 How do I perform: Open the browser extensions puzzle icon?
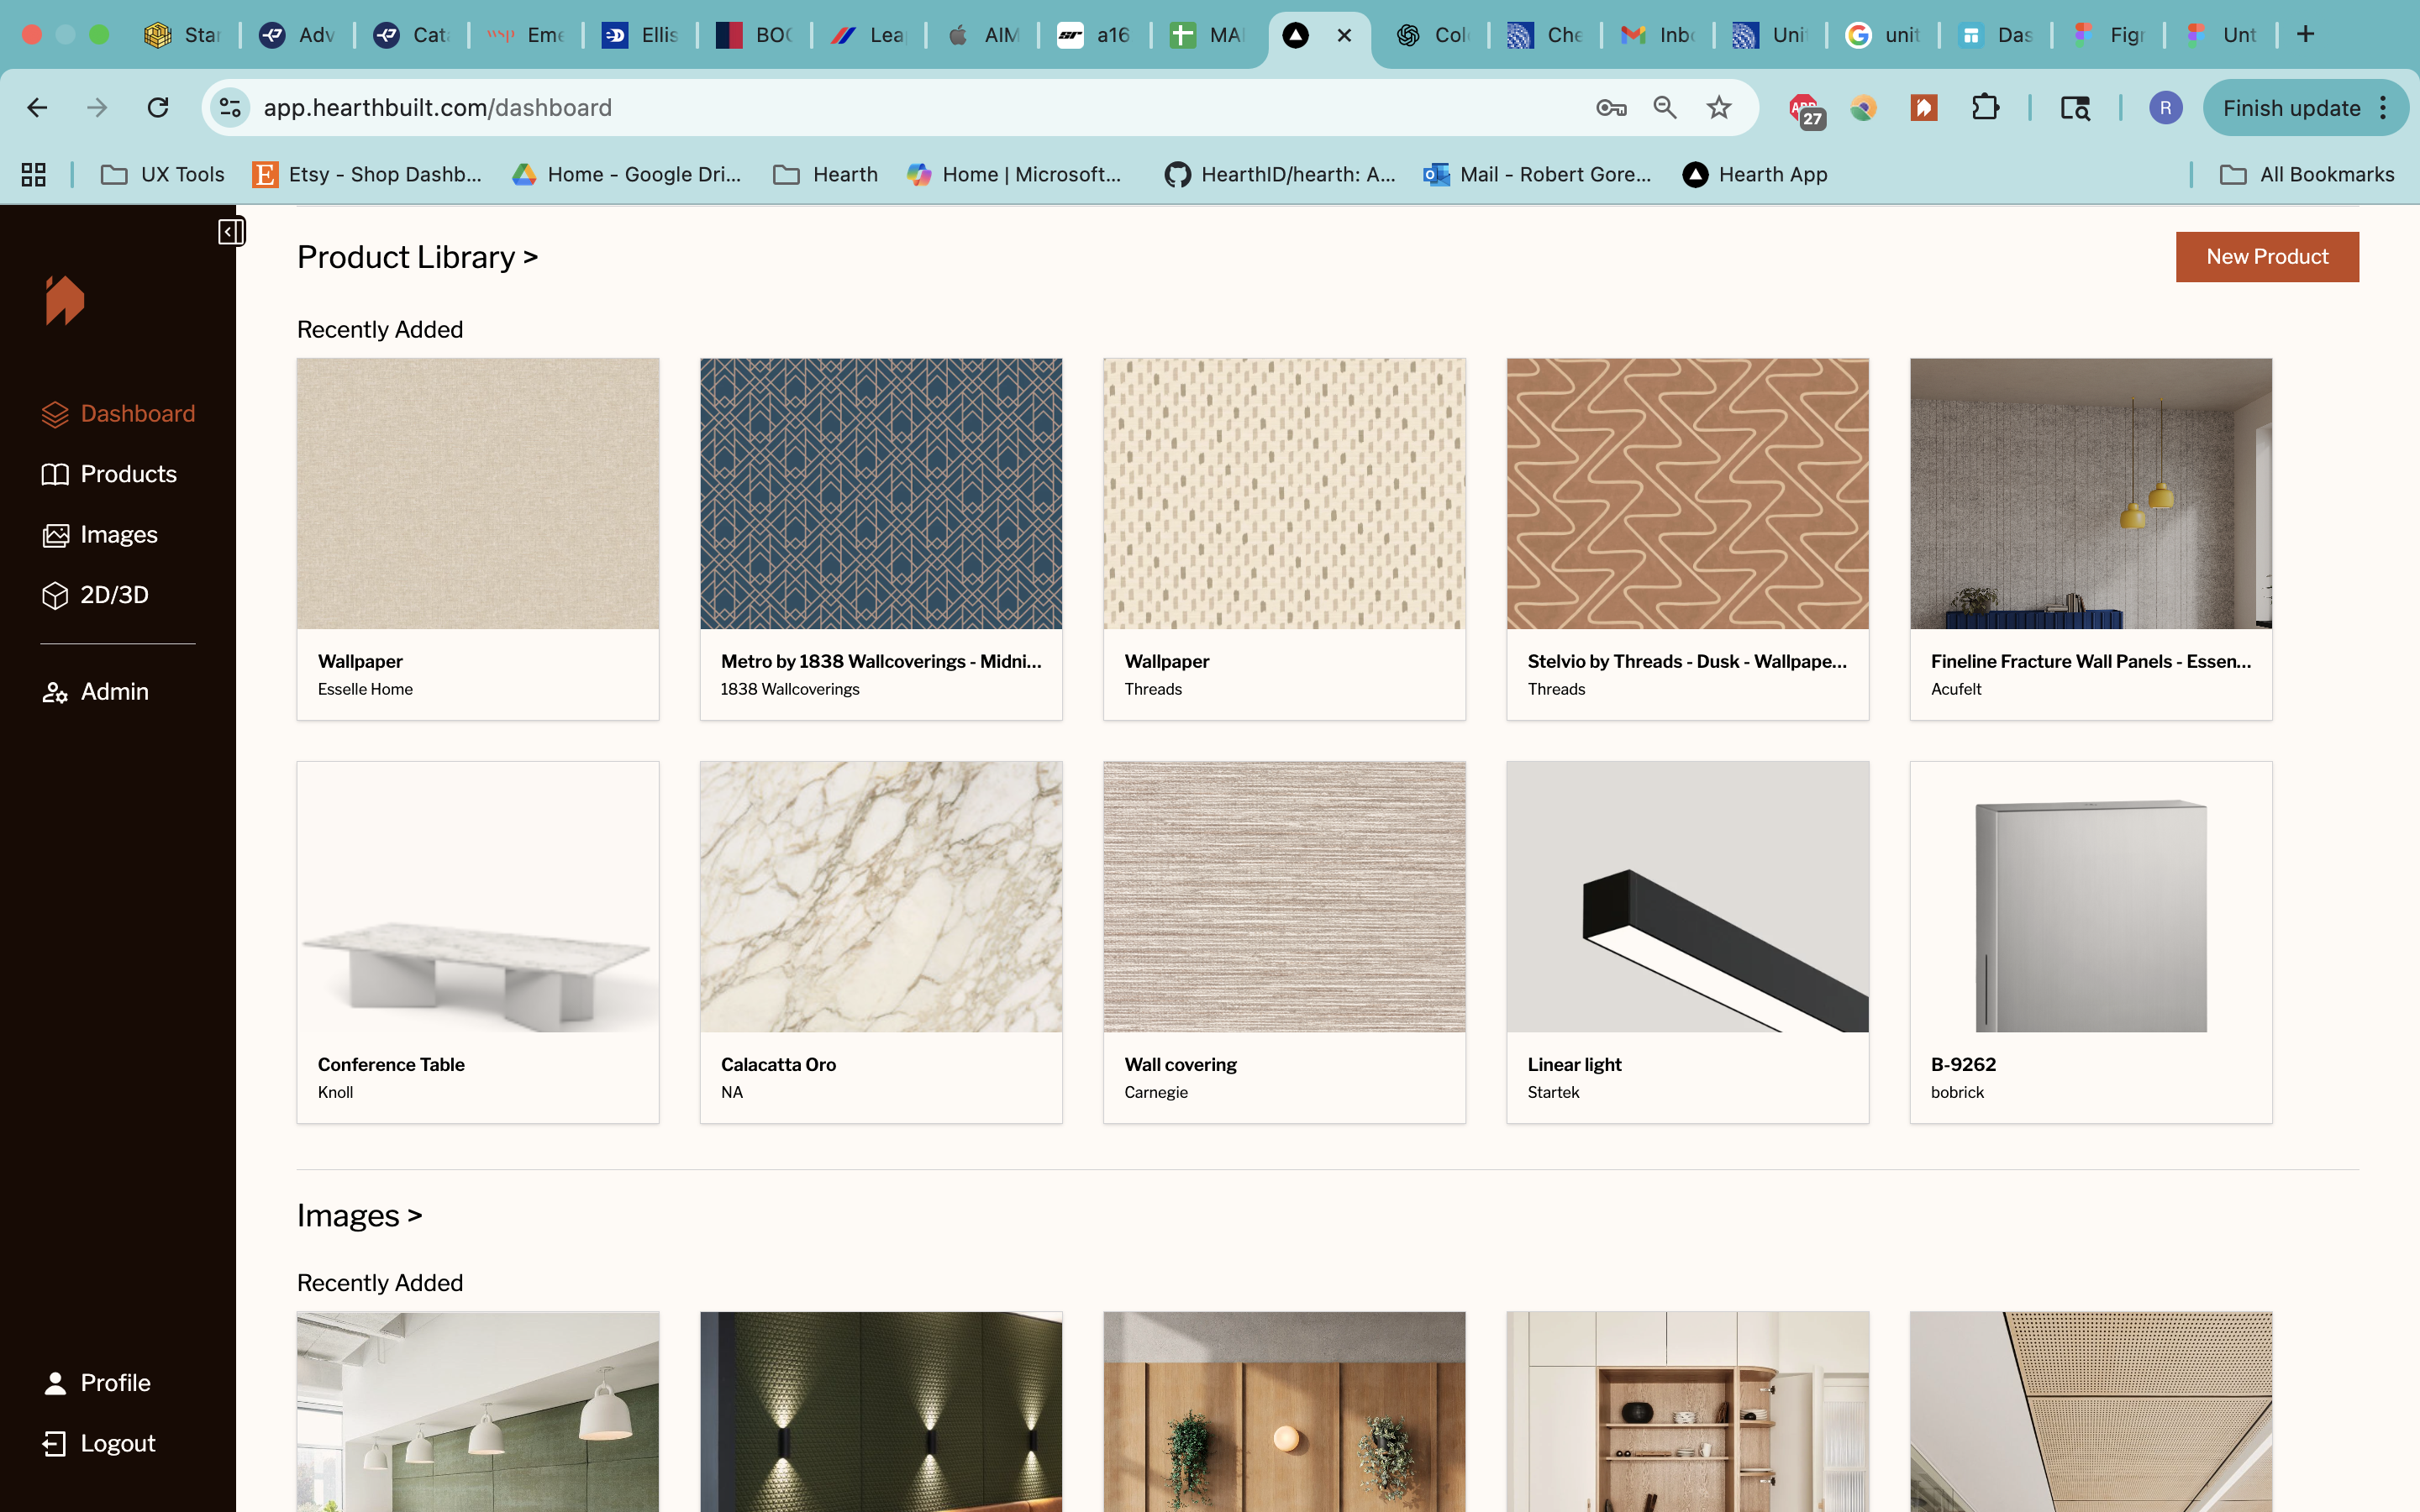(x=1985, y=108)
